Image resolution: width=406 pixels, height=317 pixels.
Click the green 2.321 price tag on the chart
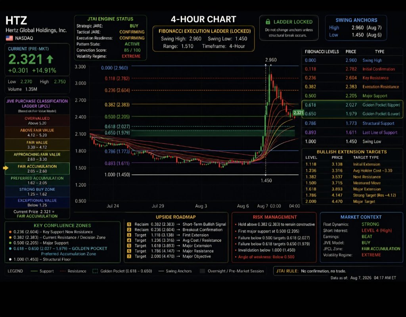coord(298,113)
